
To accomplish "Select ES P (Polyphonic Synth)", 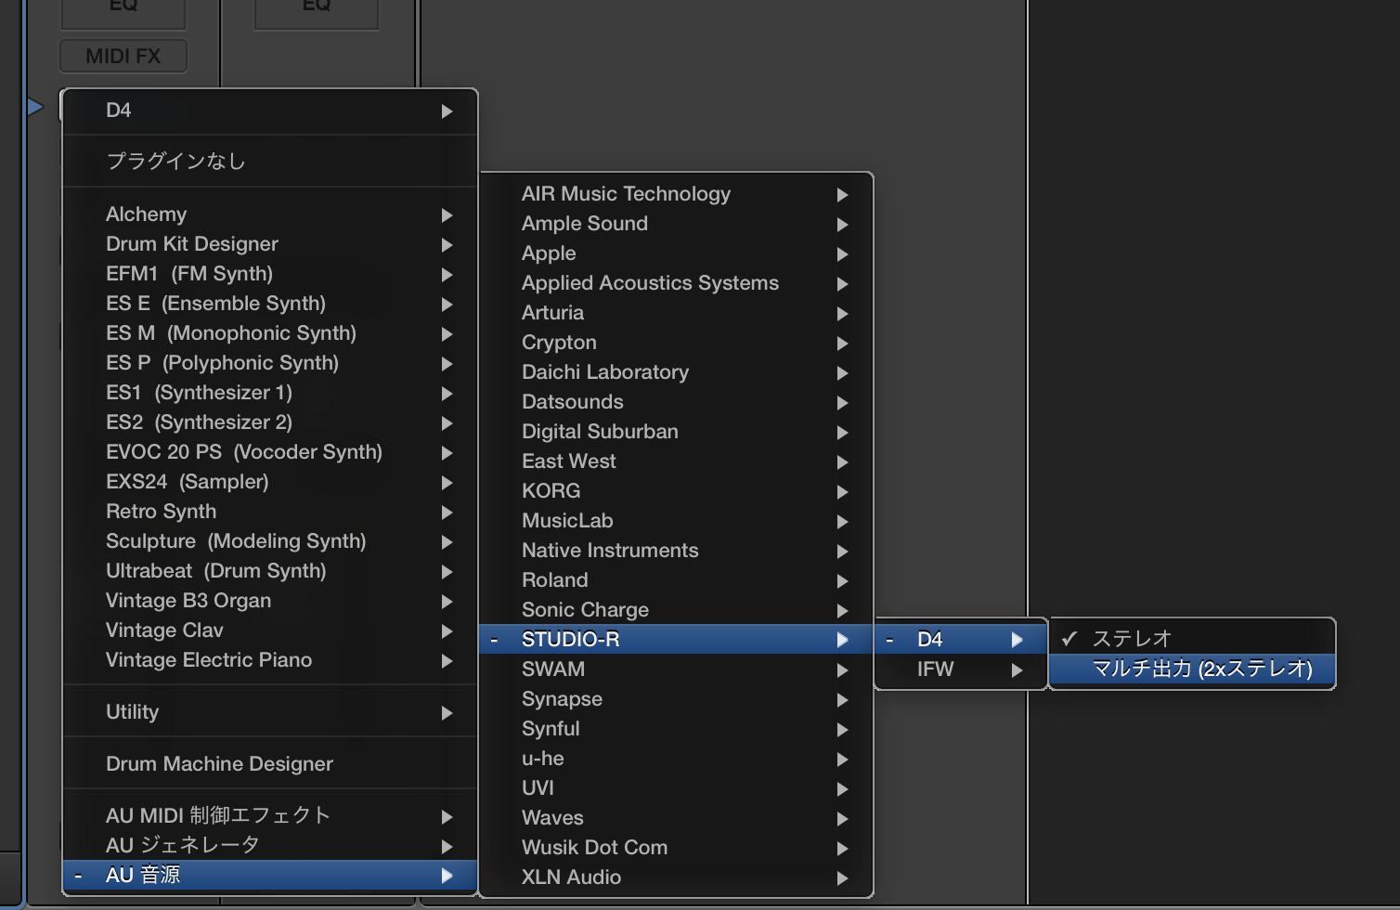I will [x=270, y=363].
